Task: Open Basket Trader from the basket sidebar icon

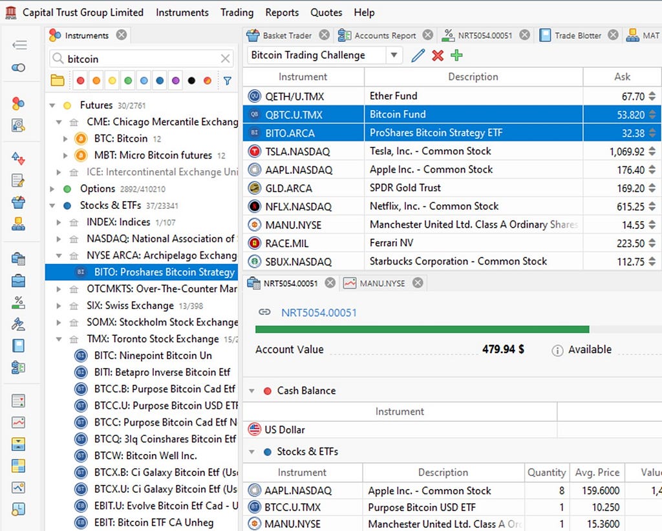Action: pos(18,202)
